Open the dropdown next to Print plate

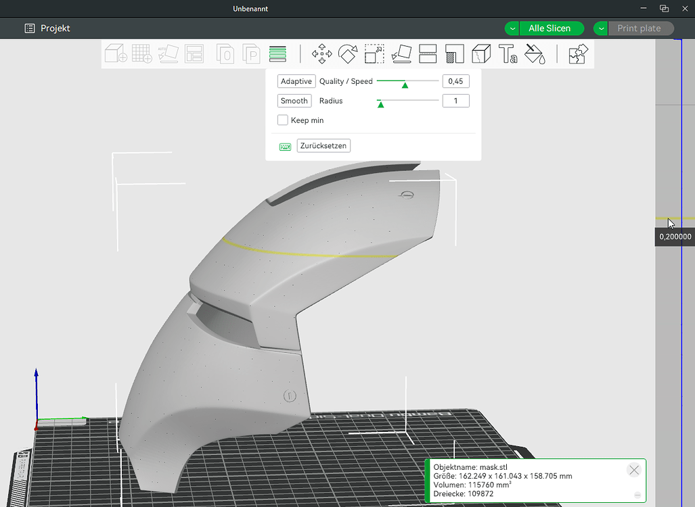(x=600, y=28)
